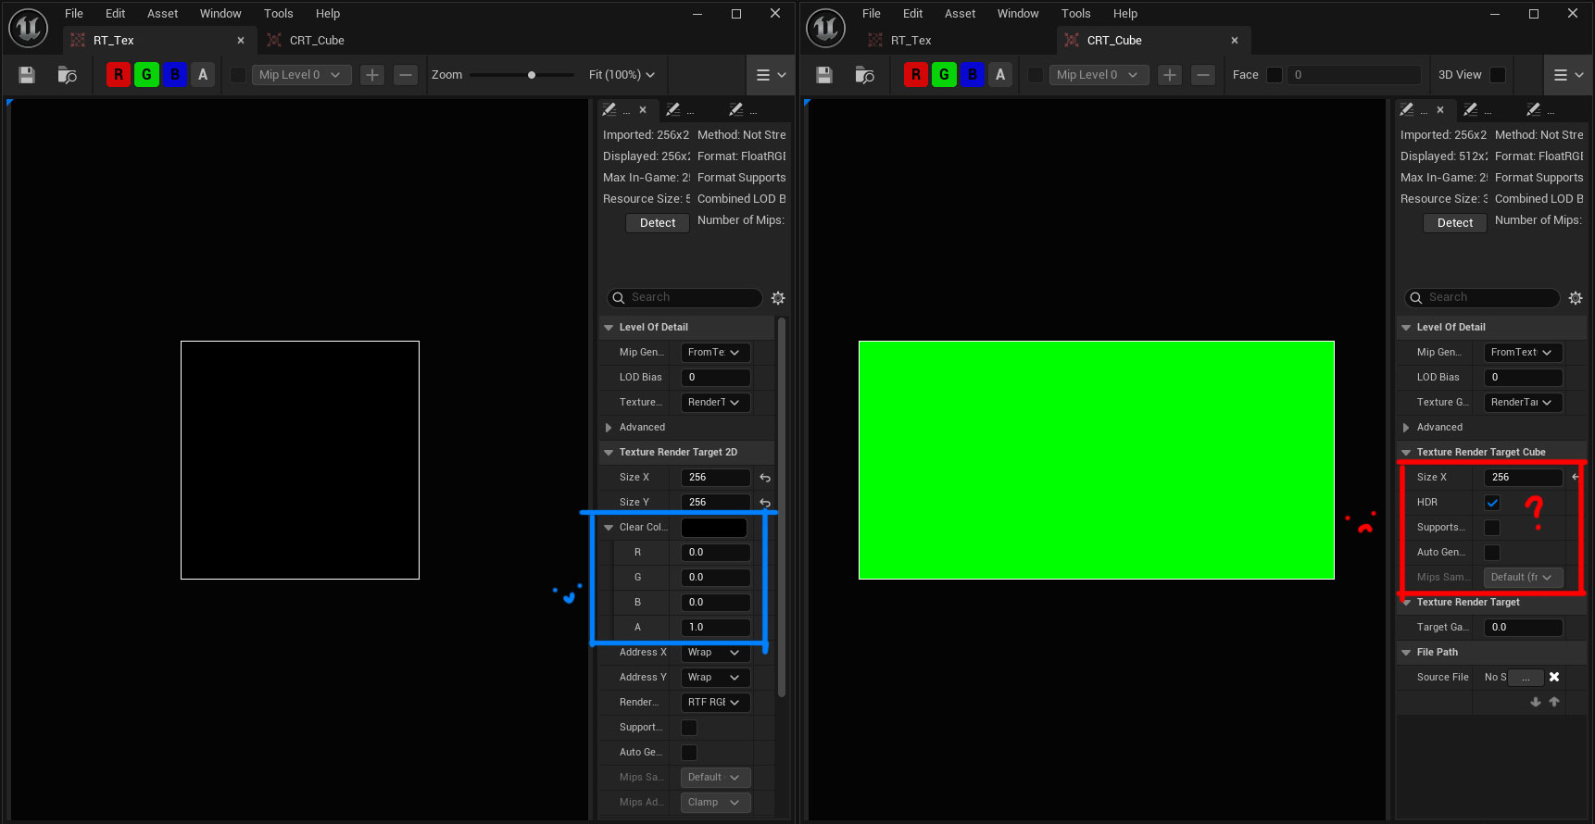Open Window menu in CRT_Cube window
Viewport: 1595px width, 824px height.
(1018, 14)
